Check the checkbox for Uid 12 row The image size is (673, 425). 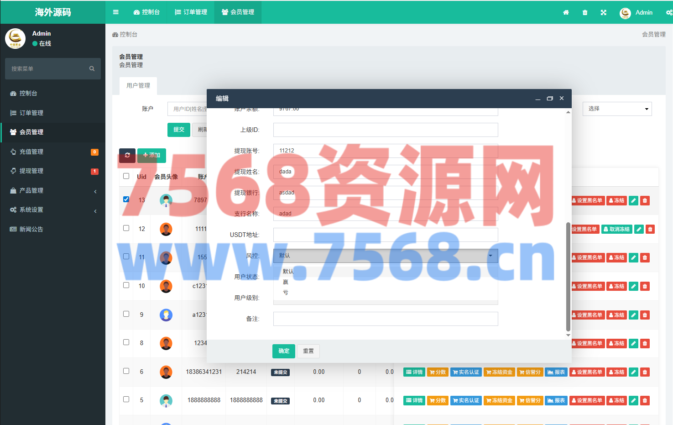point(126,228)
